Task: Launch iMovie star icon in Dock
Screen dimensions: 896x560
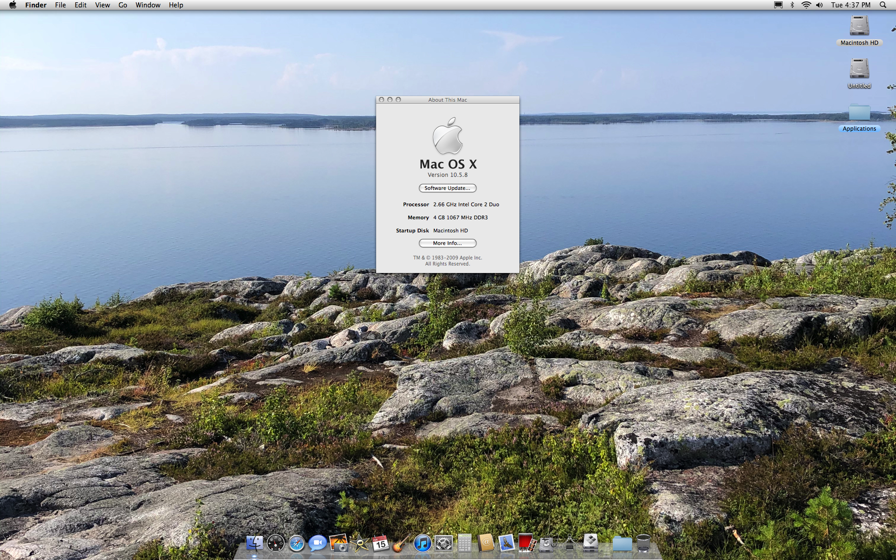Action: [359, 543]
